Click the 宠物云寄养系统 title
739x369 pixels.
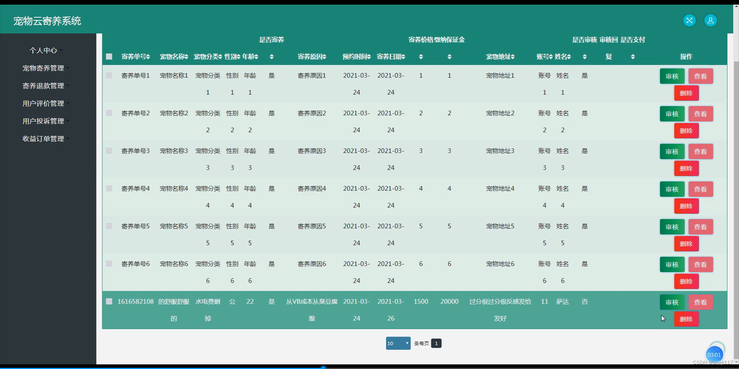tap(47, 21)
